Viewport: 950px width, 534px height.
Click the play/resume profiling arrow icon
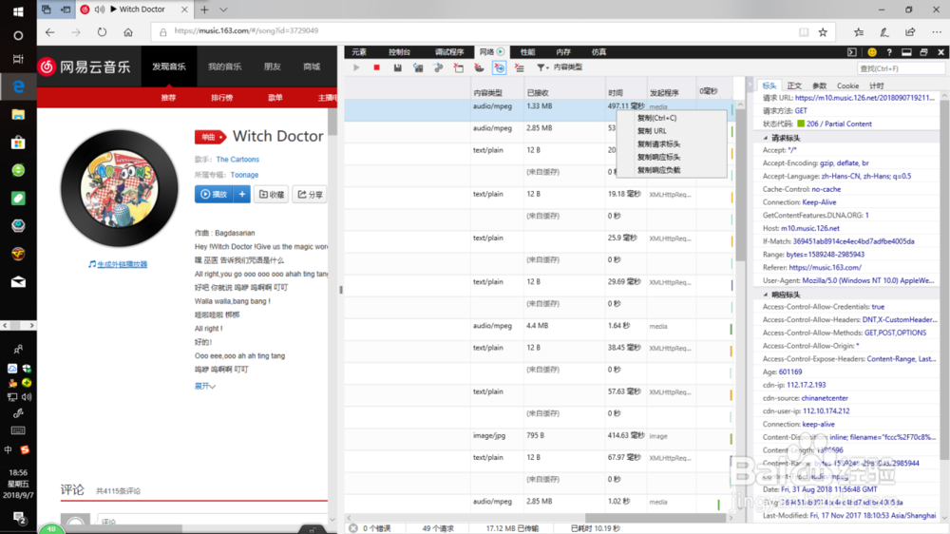tap(356, 67)
